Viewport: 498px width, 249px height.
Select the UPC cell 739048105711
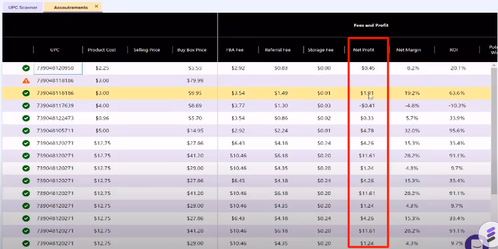(55, 131)
